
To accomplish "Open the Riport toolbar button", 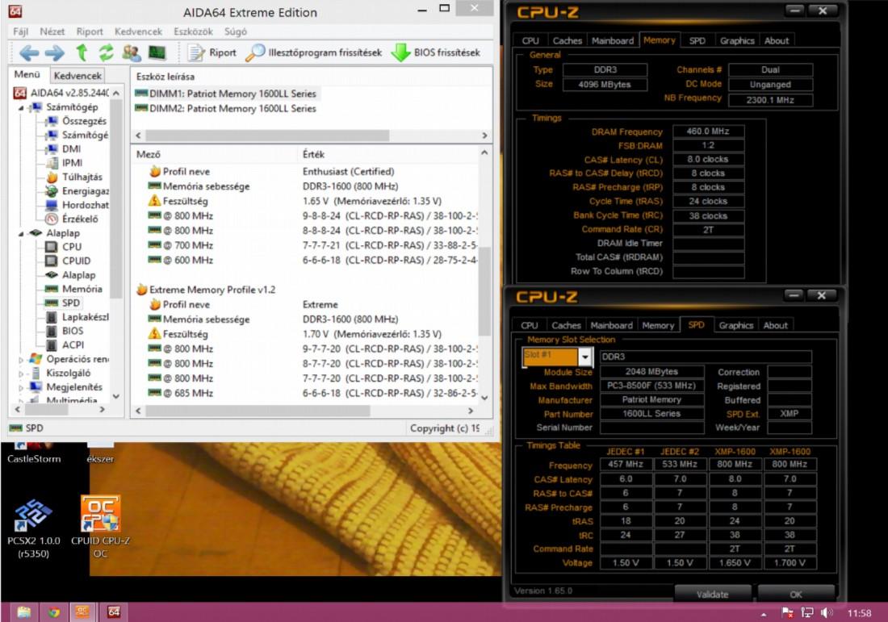I will point(212,52).
